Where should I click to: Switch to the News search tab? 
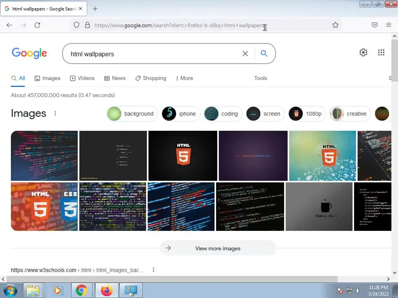point(115,78)
